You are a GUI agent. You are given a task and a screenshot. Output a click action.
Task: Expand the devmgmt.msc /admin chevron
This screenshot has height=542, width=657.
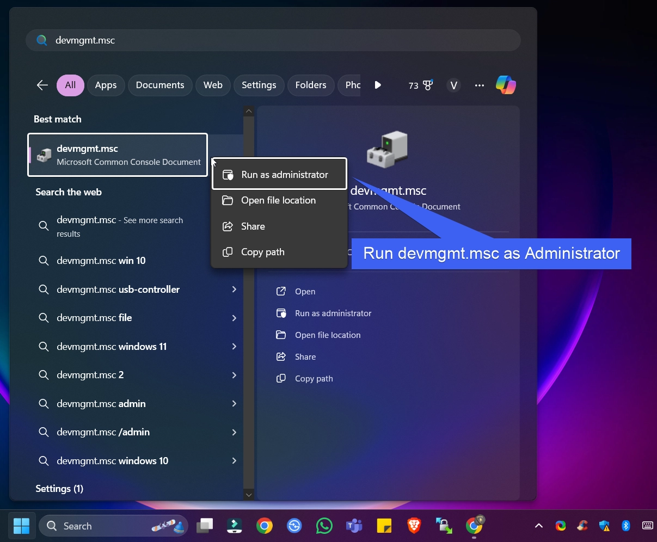tap(234, 432)
